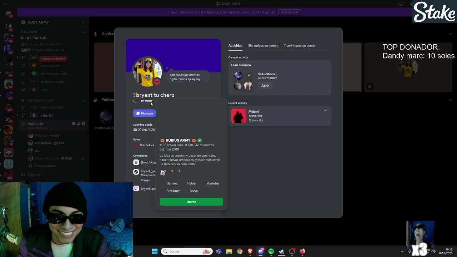Click the MDKT server tag
457x257 pixels.
click(147, 101)
